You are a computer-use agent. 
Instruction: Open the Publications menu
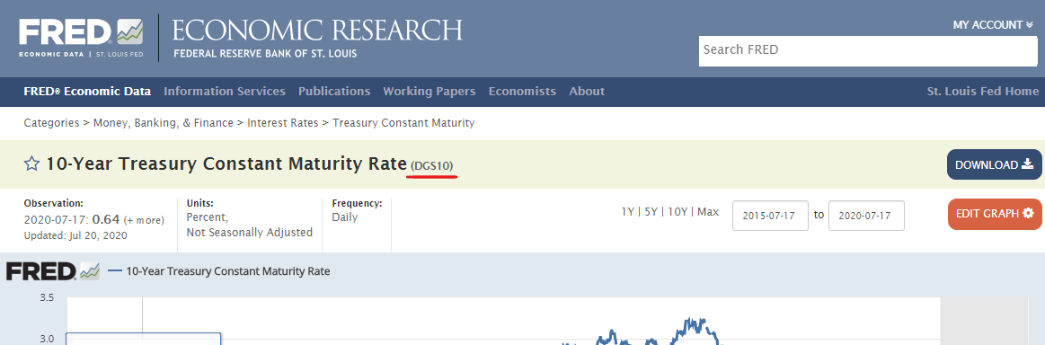click(334, 92)
